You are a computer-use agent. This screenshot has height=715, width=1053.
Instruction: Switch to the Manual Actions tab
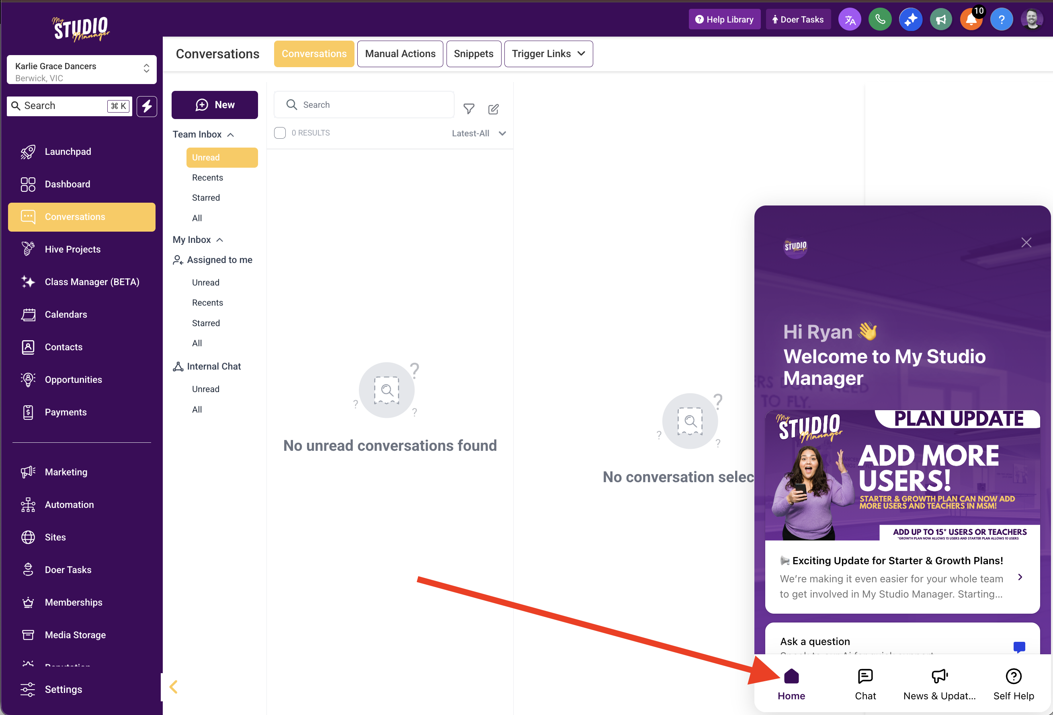click(x=400, y=54)
